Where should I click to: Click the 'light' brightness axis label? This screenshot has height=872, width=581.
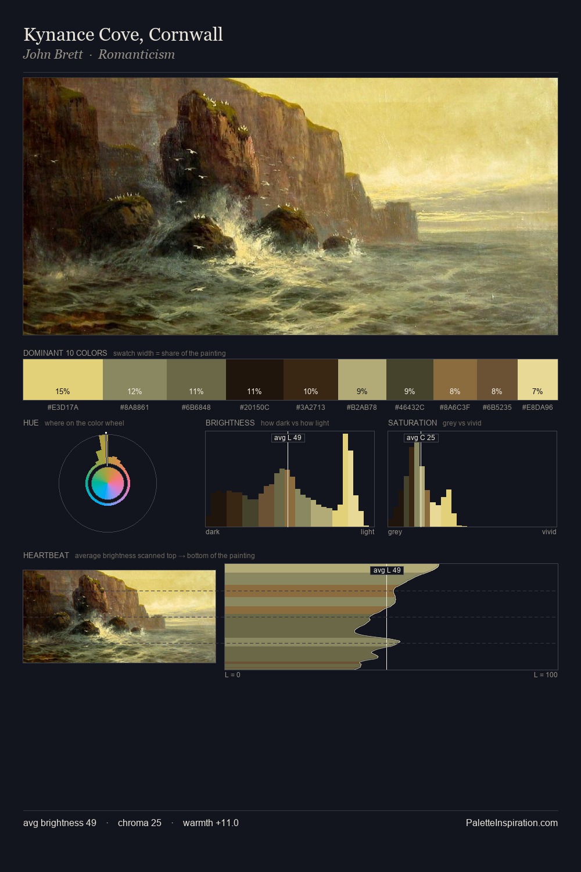pyautogui.click(x=367, y=532)
